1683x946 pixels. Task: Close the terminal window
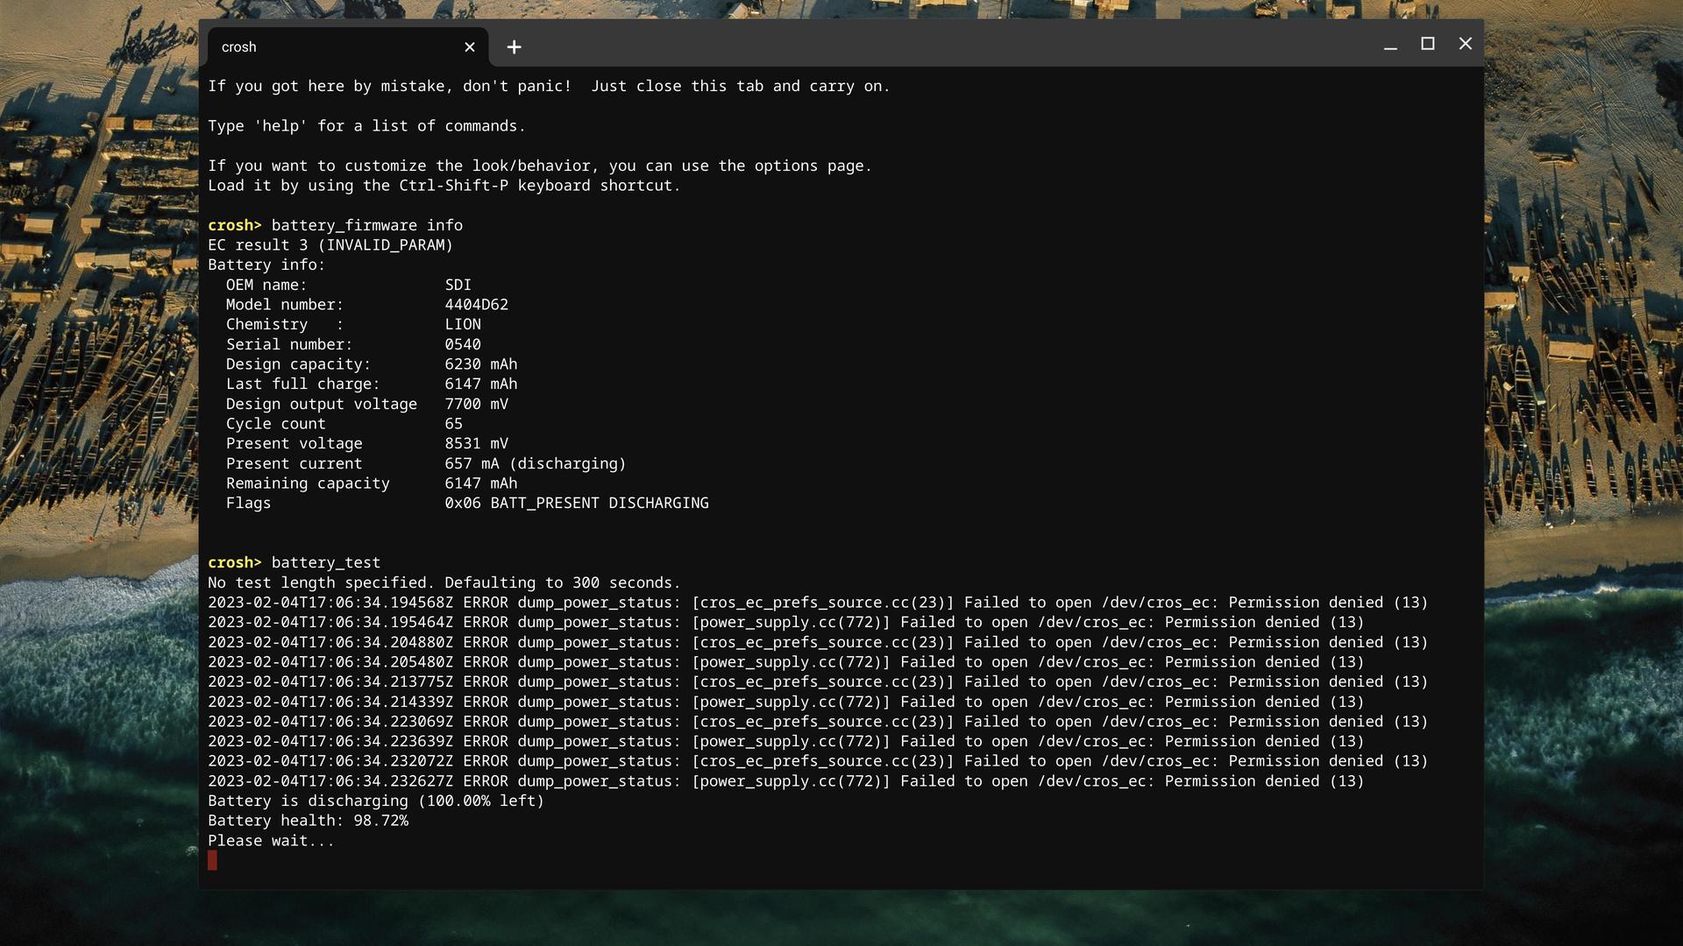tap(1466, 44)
